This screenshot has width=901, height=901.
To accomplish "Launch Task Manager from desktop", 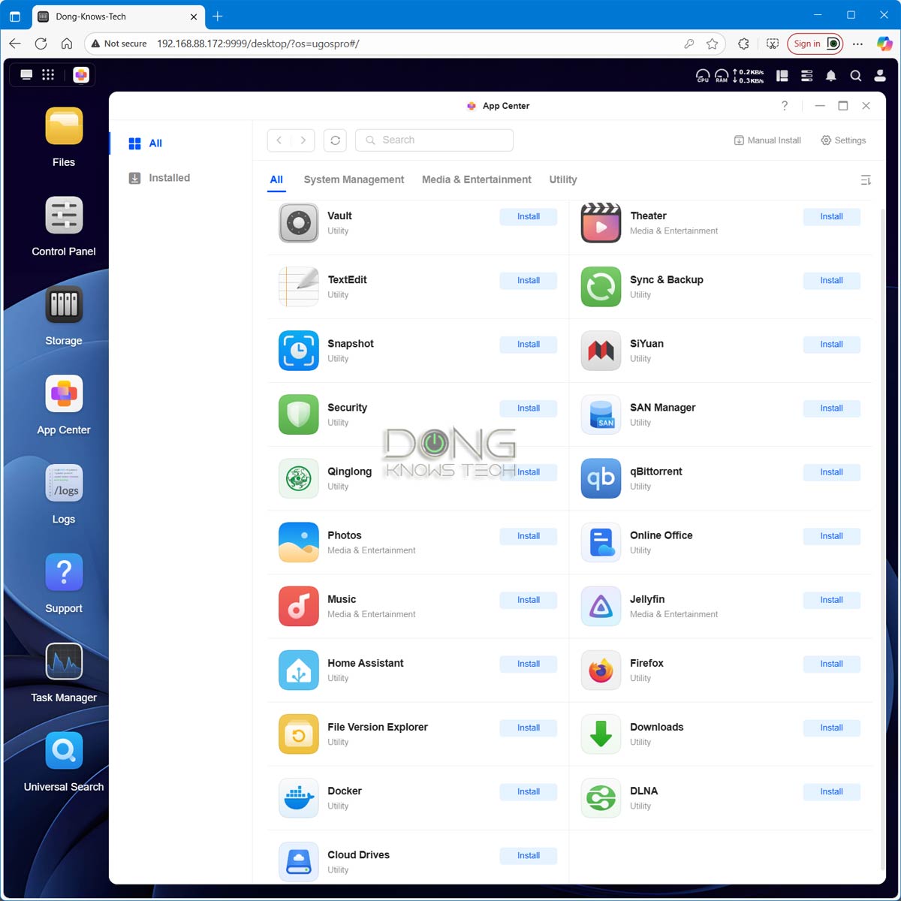I will 64,662.
